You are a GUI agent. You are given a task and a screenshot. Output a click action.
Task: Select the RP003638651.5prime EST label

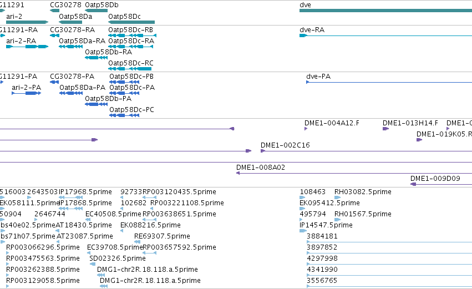coord(179,214)
